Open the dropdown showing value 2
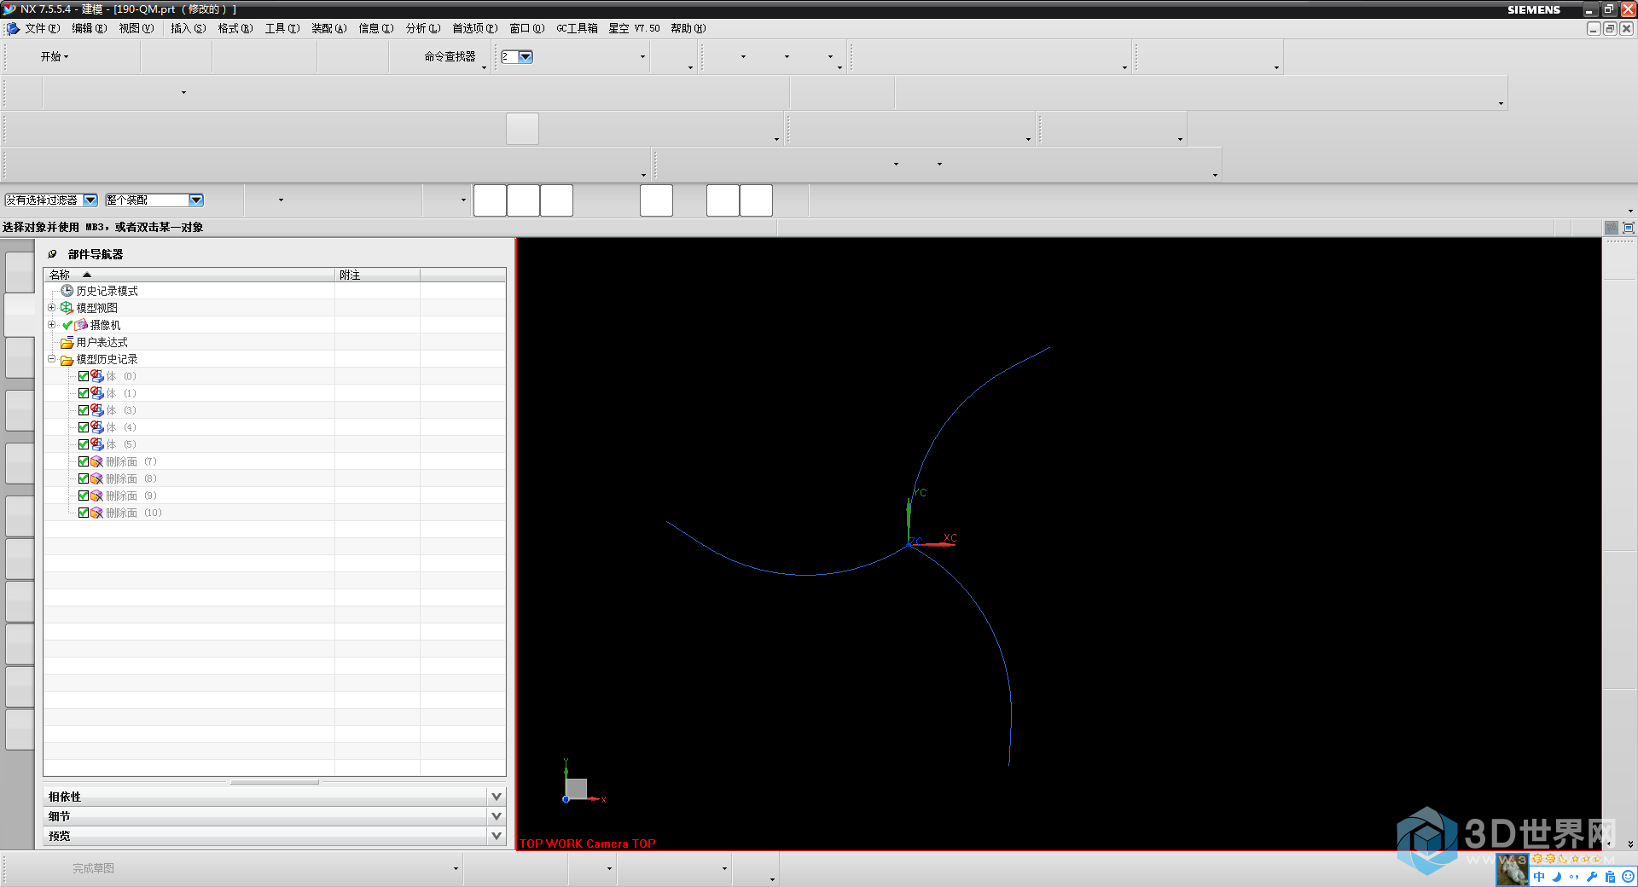 click(x=526, y=56)
